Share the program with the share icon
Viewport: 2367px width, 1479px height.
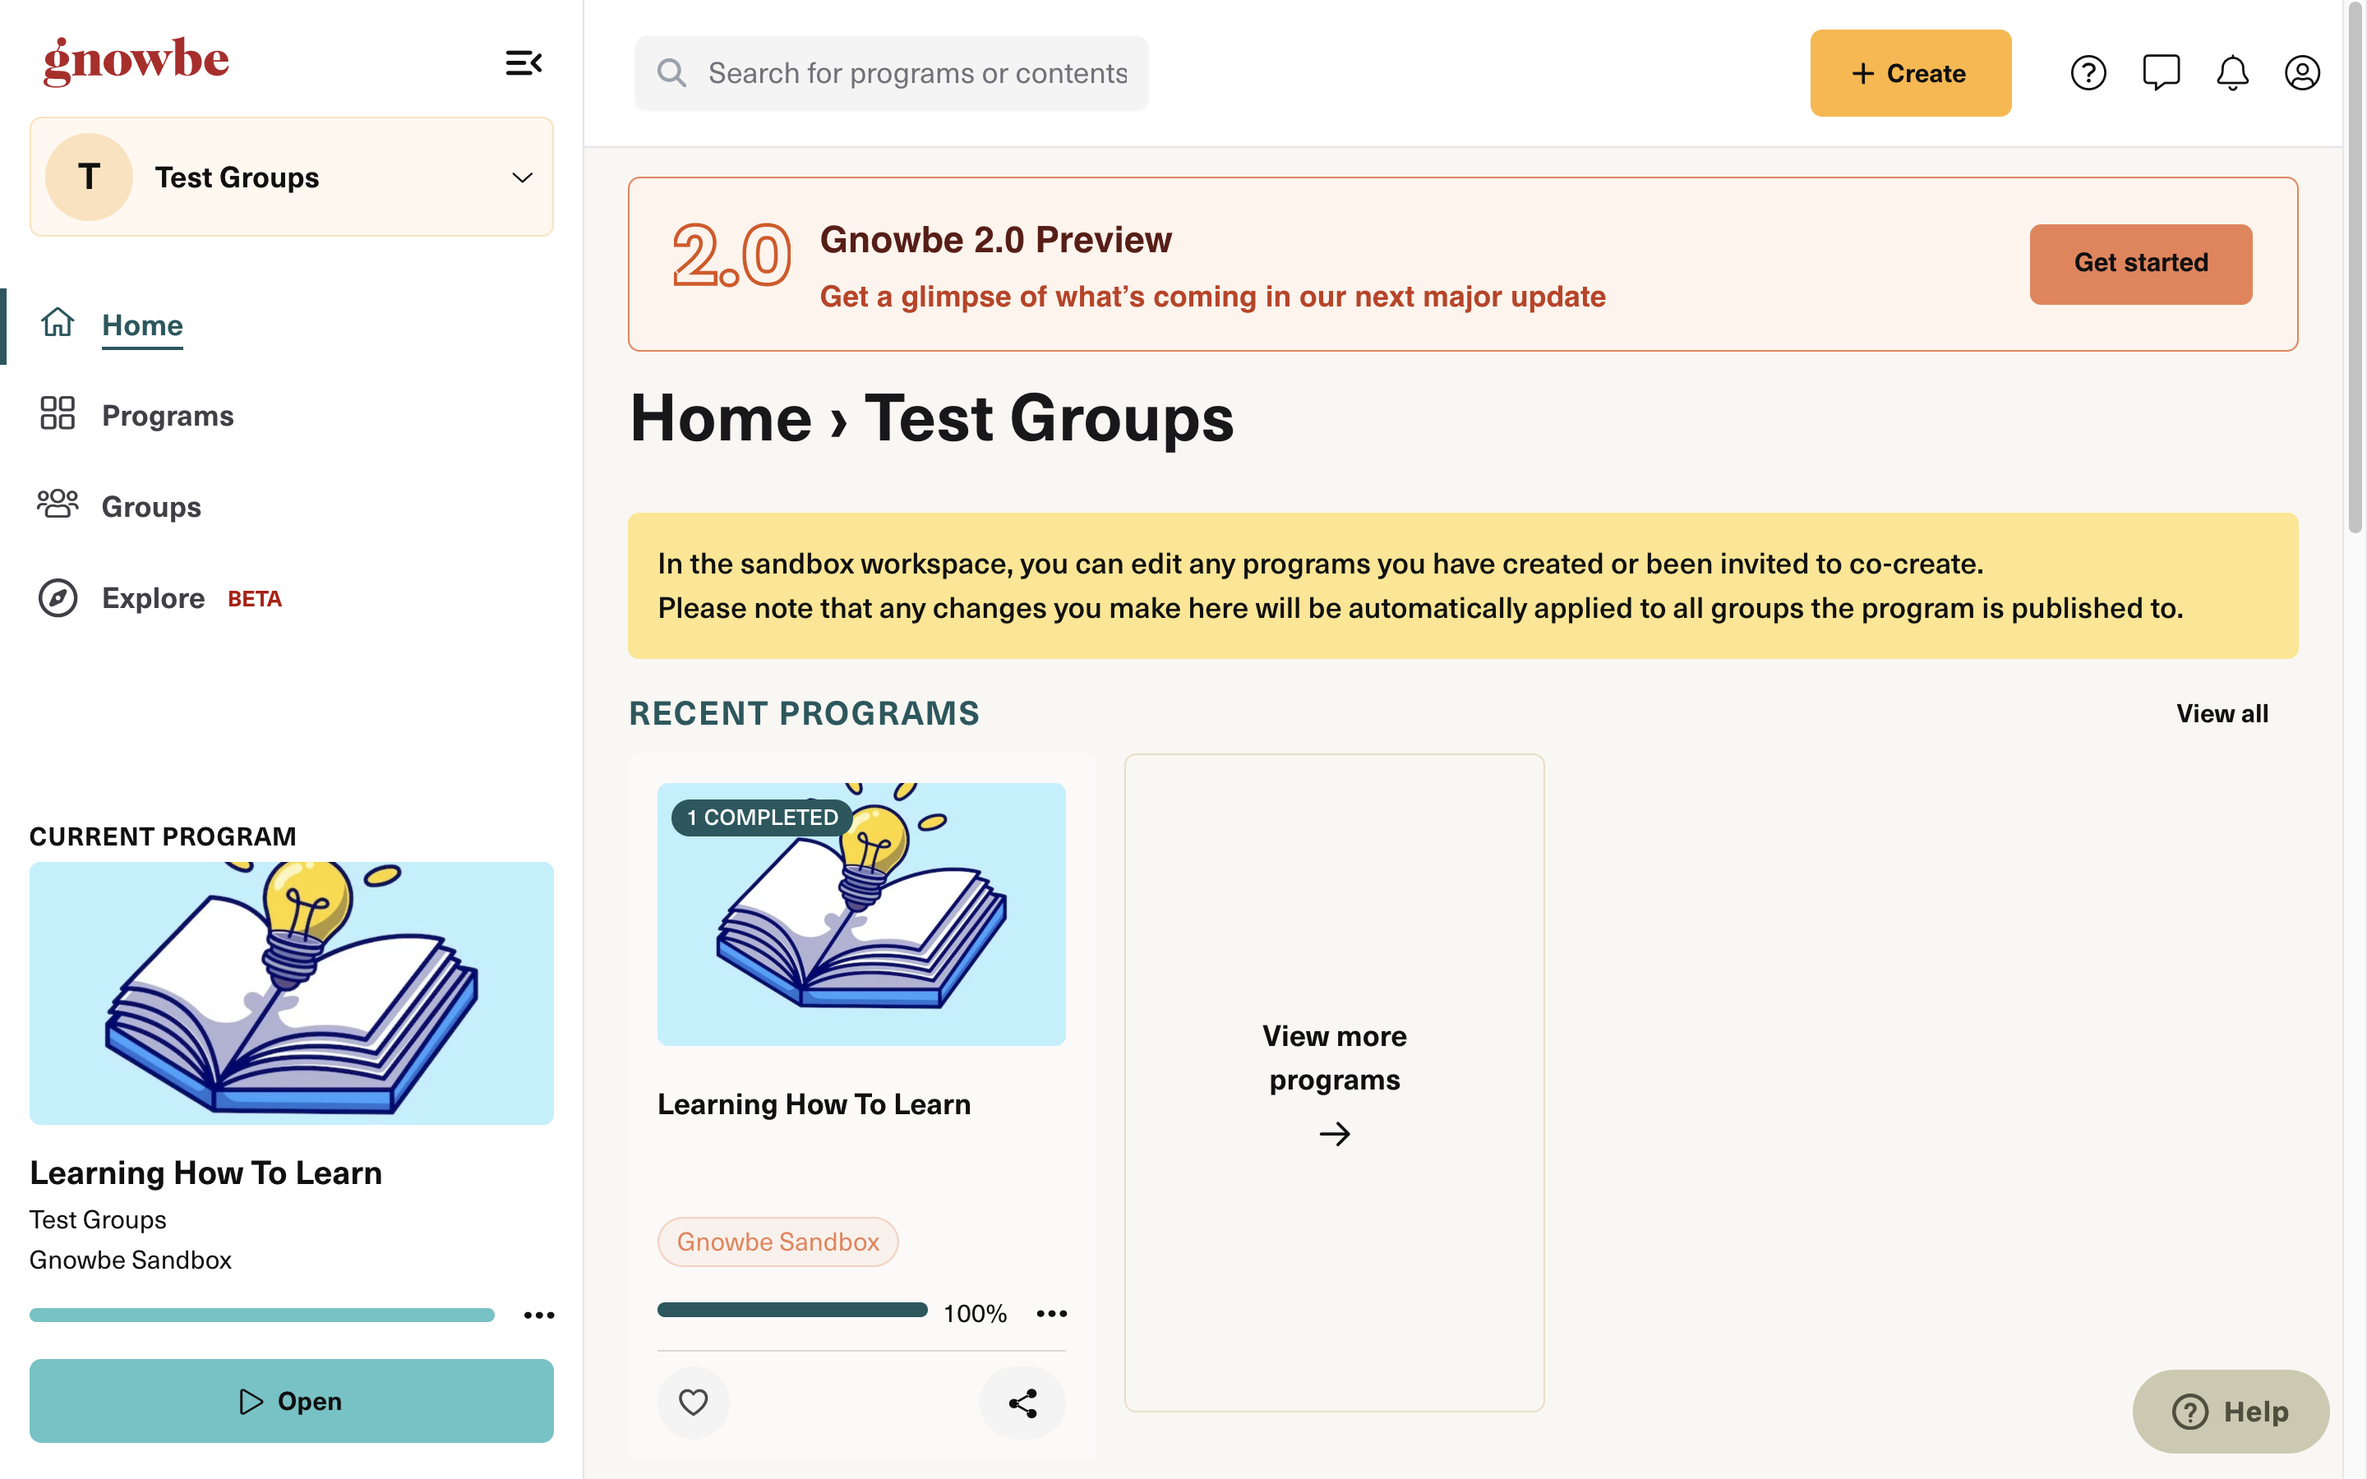(1022, 1403)
